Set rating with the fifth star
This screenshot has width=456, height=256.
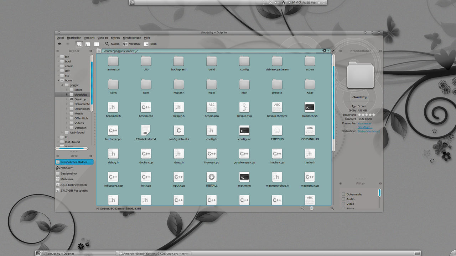[373, 115]
